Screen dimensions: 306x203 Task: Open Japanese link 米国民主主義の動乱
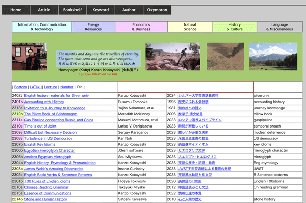click(x=193, y=138)
